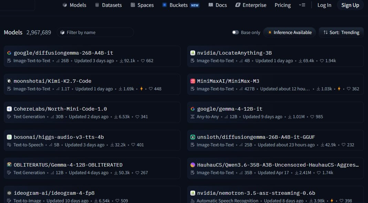Focus the Filter by name field
368x203 pixels.
click(x=95, y=32)
